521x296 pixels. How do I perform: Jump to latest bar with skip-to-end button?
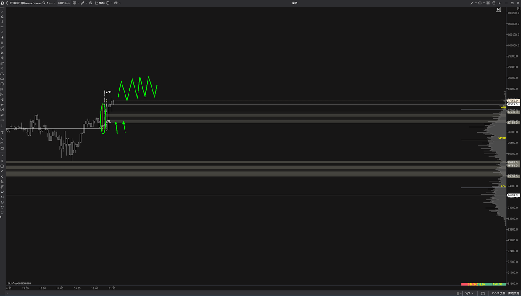[x=498, y=9]
